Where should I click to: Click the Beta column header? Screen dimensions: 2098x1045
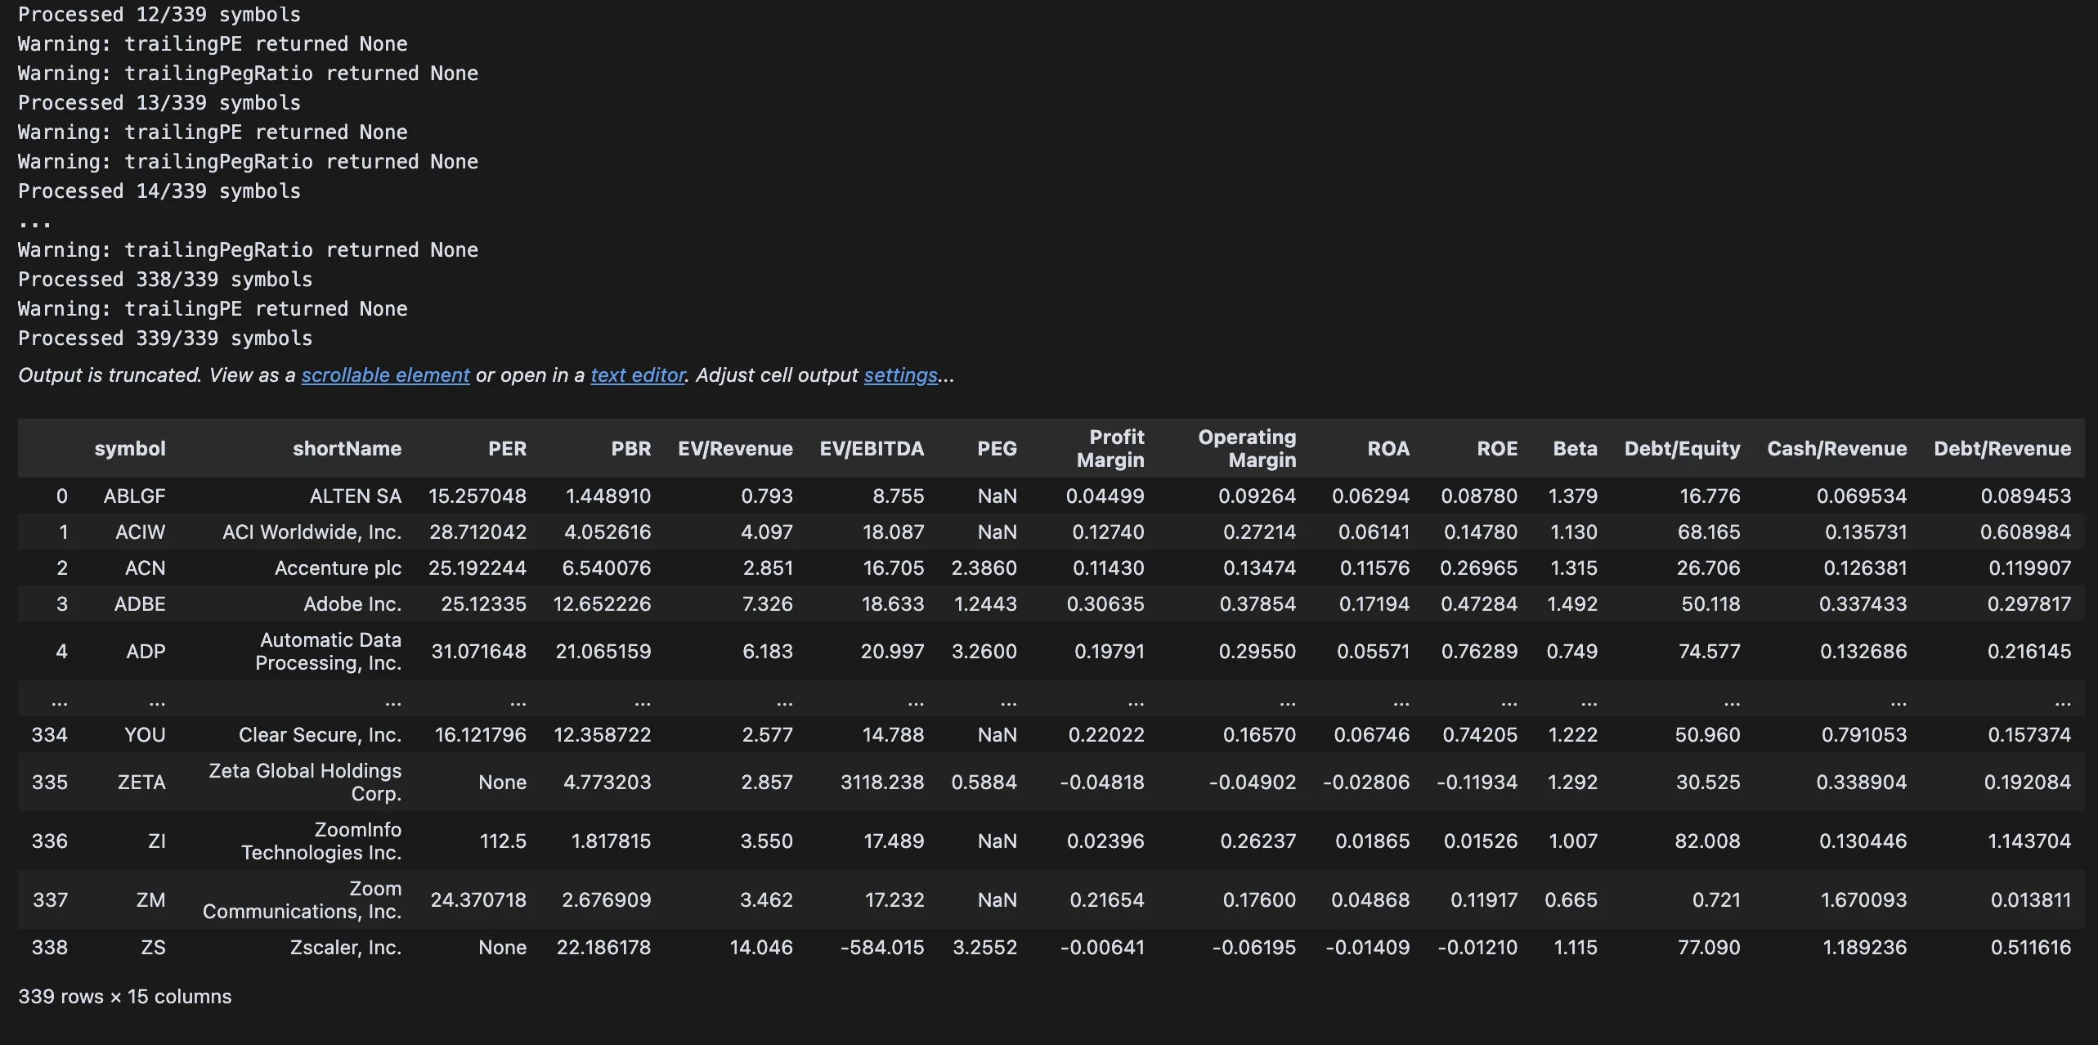pos(1575,449)
